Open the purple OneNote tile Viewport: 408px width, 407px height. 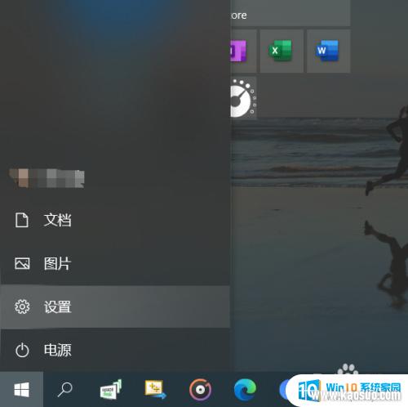[243, 51]
